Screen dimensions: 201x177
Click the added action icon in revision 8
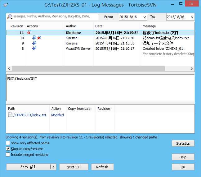34,48
